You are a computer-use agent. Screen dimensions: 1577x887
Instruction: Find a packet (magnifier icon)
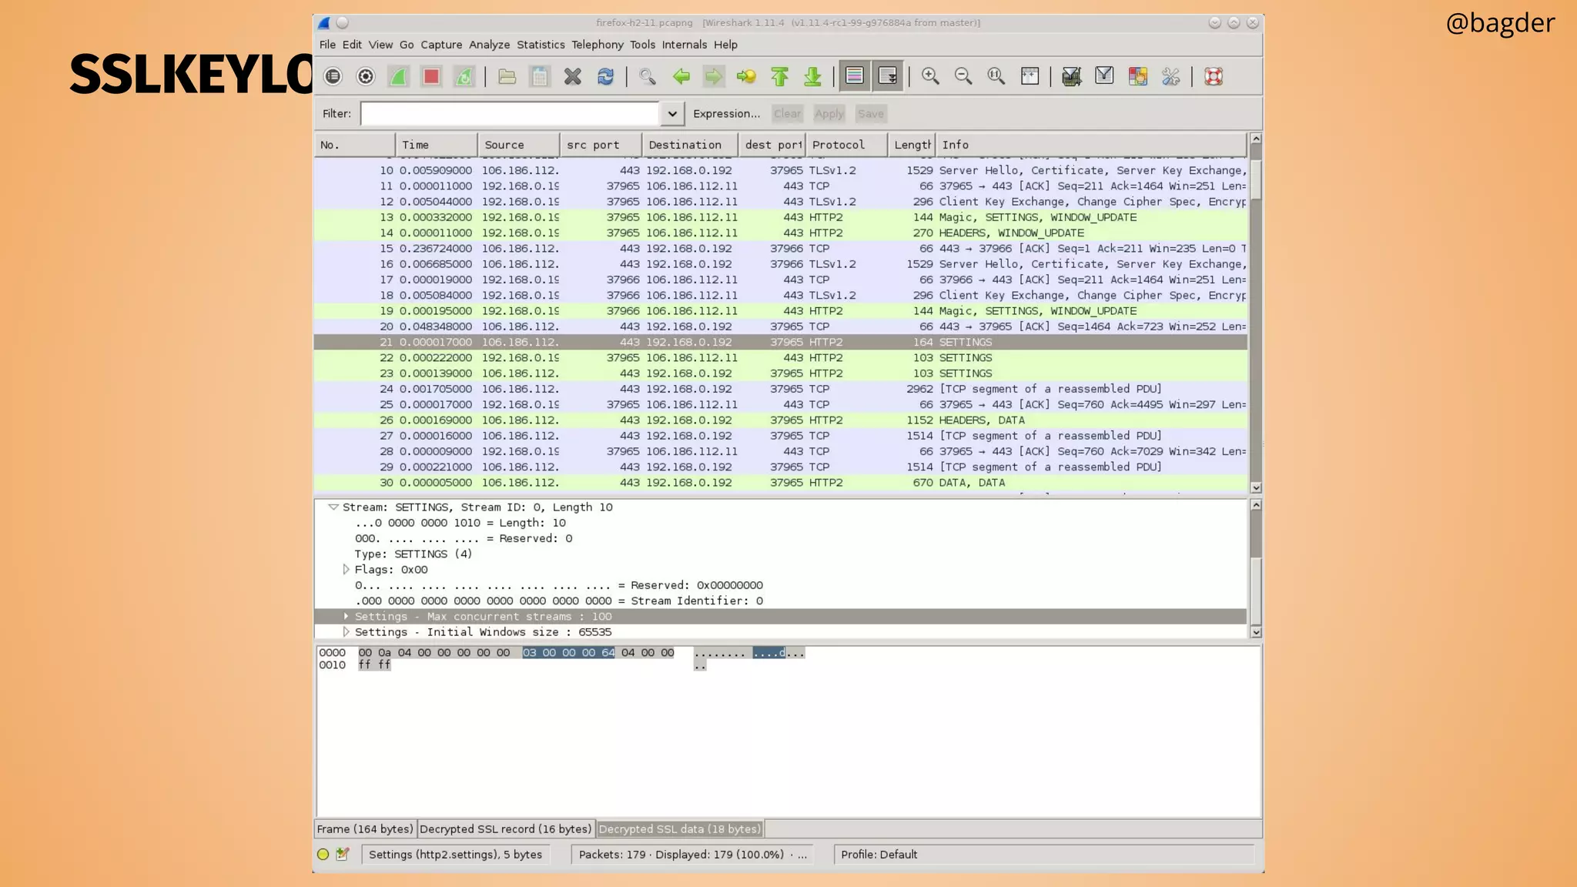648,76
